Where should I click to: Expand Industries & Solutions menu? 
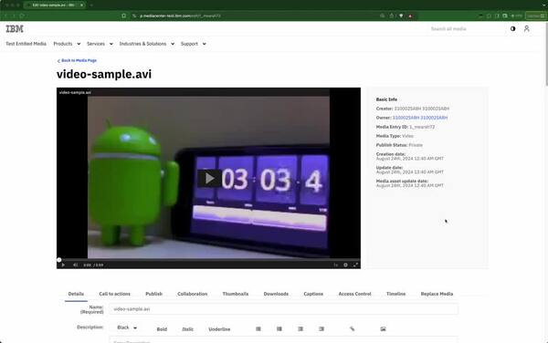147,44
